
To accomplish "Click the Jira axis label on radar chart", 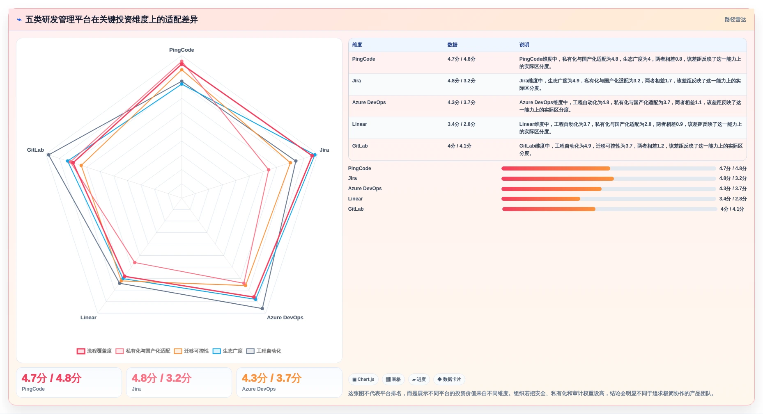I will [324, 150].
